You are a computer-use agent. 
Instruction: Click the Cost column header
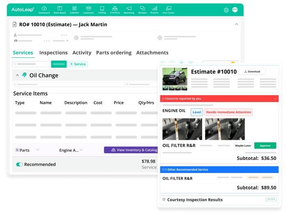point(98,102)
